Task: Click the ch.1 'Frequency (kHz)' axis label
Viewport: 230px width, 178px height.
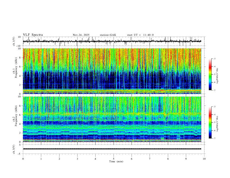Action: pyautogui.click(x=16, y=68)
